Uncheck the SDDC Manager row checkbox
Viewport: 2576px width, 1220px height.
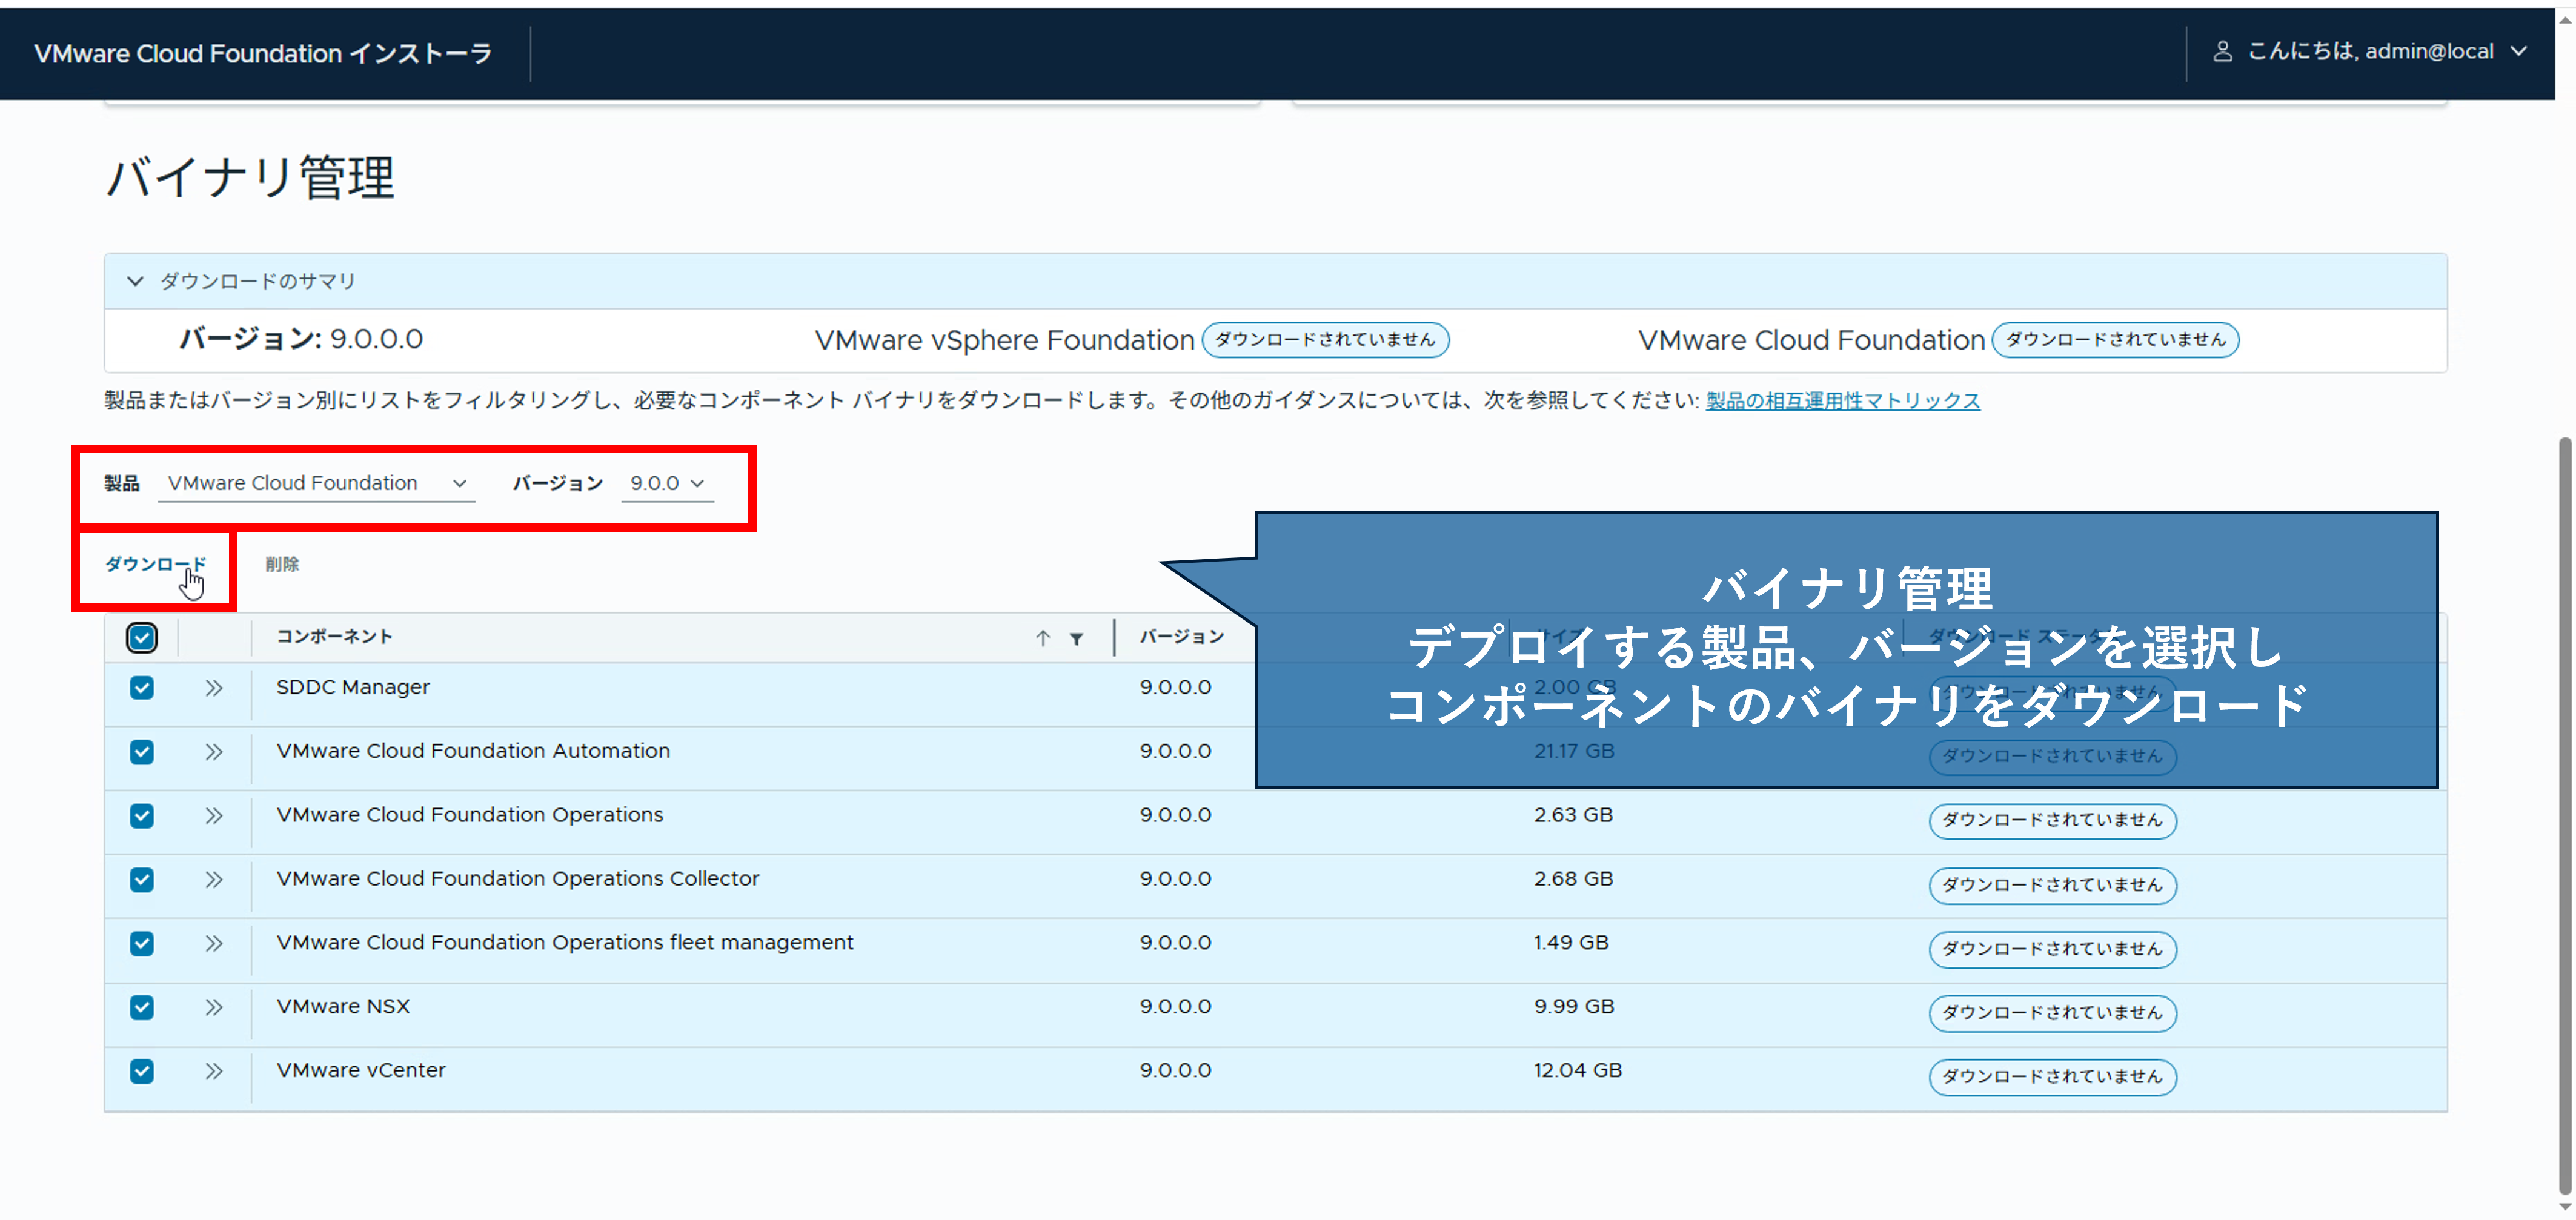141,688
